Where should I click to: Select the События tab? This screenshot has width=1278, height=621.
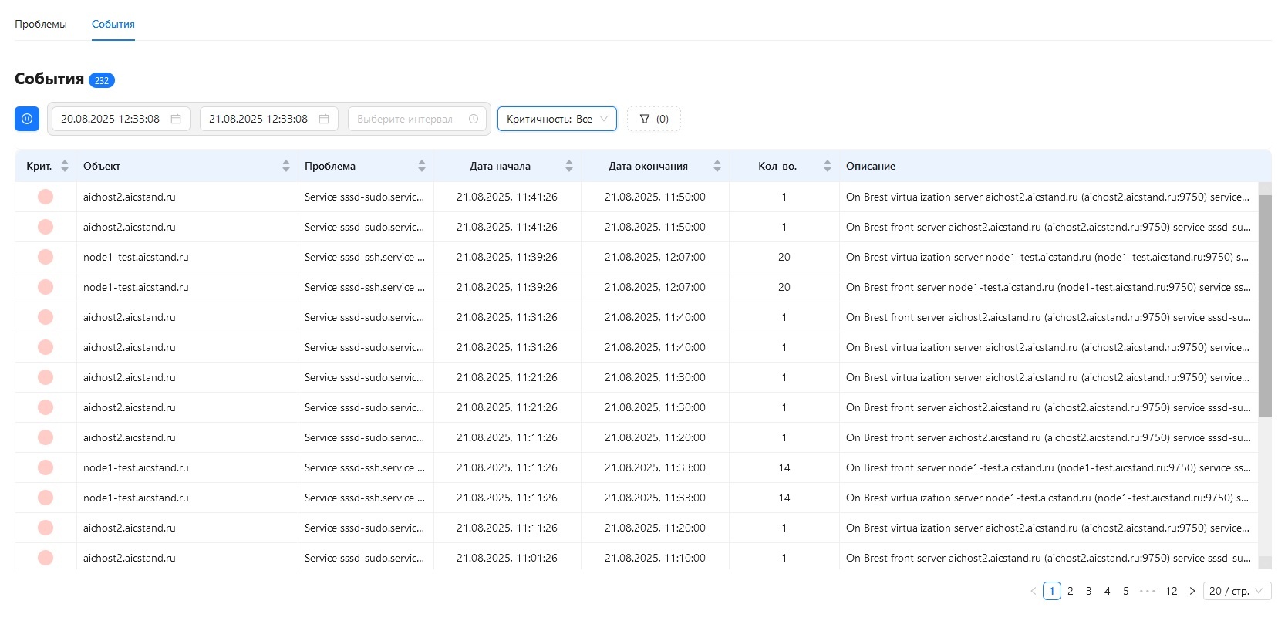click(x=113, y=24)
